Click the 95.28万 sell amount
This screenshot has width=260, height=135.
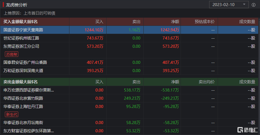(133, 106)
